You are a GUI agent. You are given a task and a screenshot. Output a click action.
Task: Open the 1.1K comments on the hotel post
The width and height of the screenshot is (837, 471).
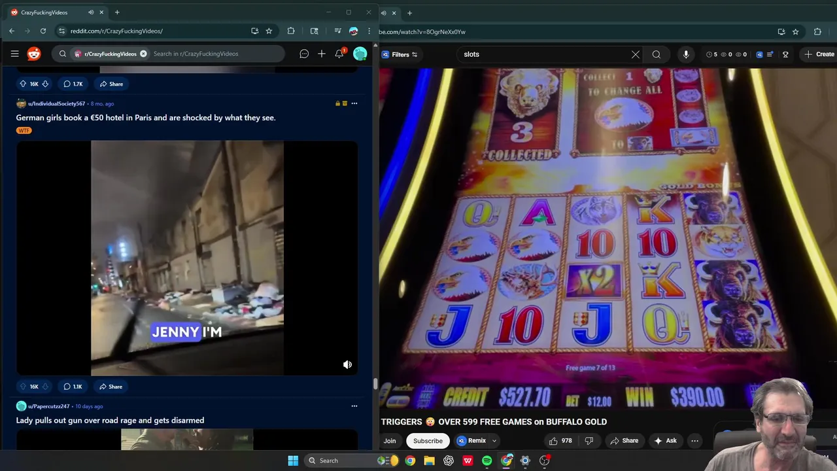(73, 387)
